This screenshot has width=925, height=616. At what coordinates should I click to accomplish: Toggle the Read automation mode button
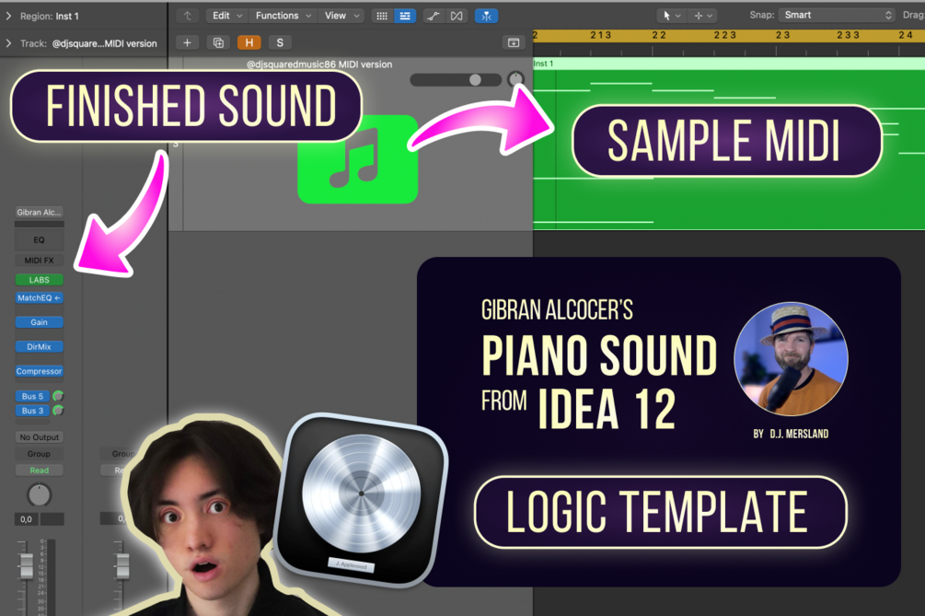coord(39,471)
